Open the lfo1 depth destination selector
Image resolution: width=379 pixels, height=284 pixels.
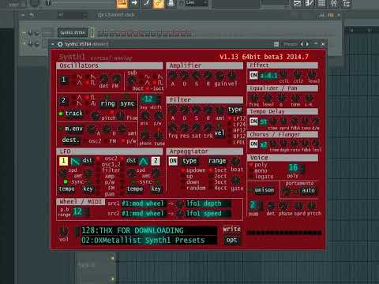(208, 204)
